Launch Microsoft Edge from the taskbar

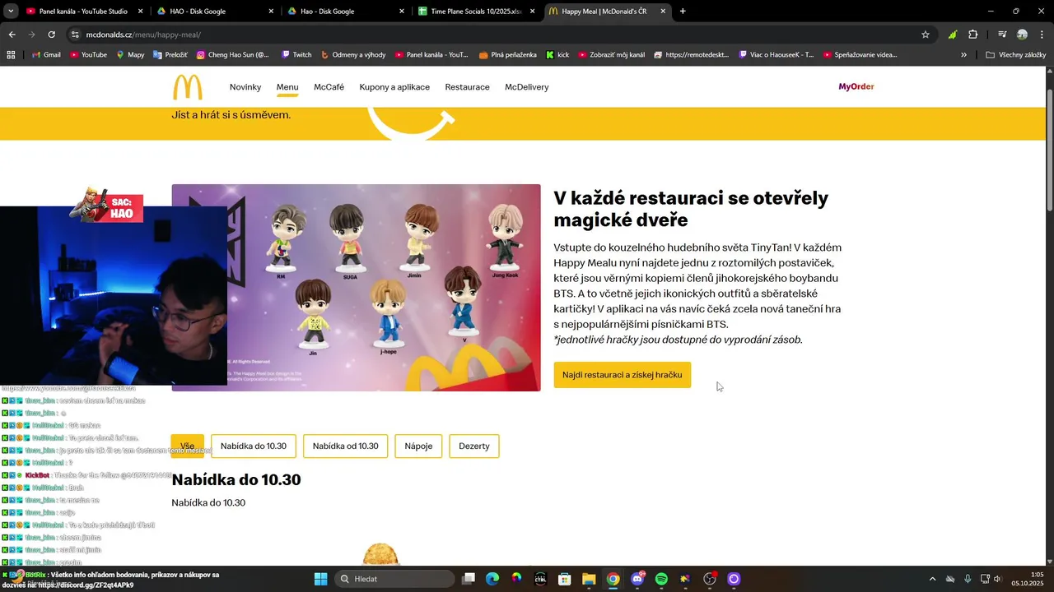pos(492,579)
